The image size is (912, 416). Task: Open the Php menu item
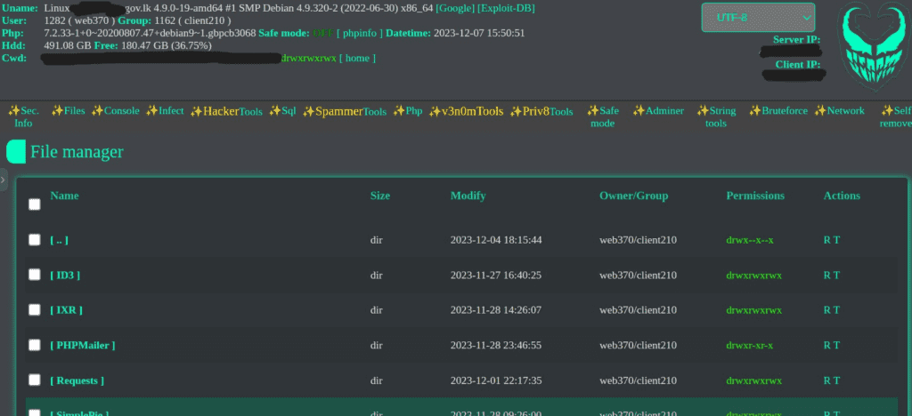pyautogui.click(x=407, y=111)
